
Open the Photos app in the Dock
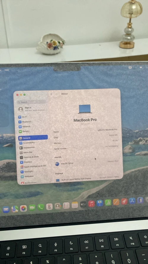point(23,208)
